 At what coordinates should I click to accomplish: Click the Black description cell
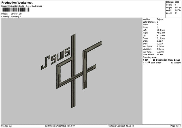[159, 63]
